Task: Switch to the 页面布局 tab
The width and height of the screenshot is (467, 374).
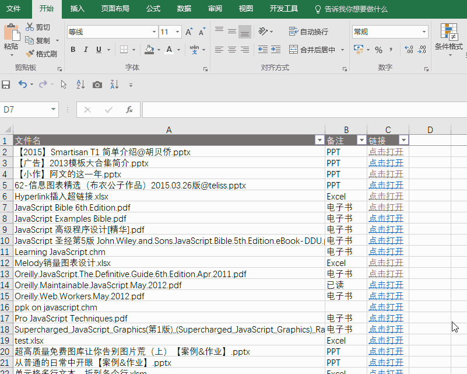Action: point(115,9)
